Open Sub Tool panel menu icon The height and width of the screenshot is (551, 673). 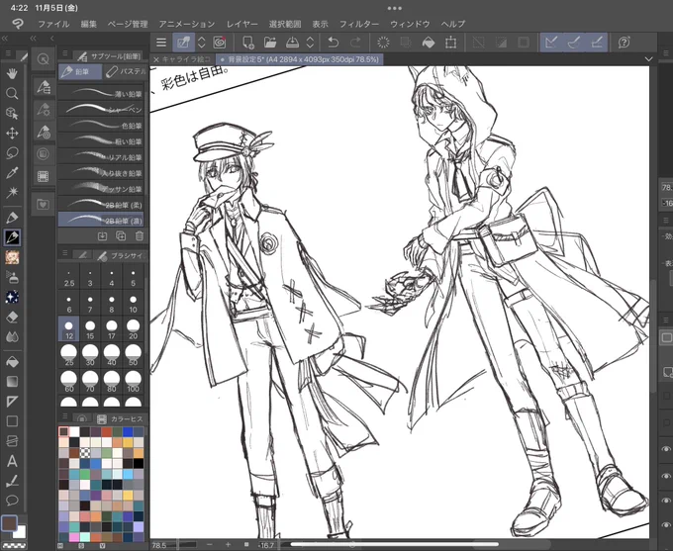point(64,53)
